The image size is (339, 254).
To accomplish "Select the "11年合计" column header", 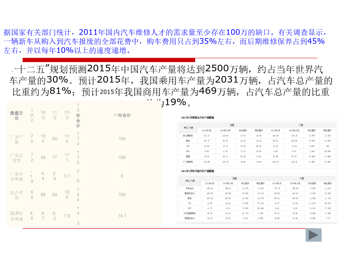I will (x=122, y=115).
